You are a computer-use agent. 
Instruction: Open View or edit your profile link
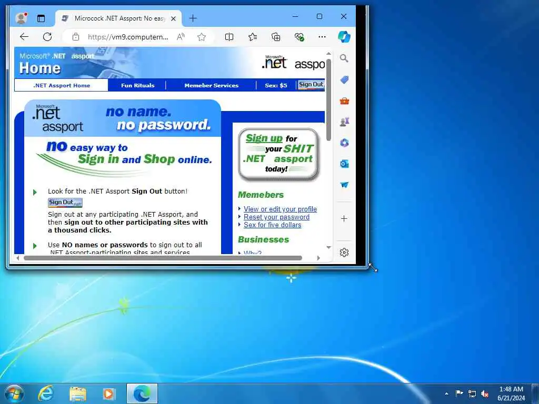(x=280, y=209)
